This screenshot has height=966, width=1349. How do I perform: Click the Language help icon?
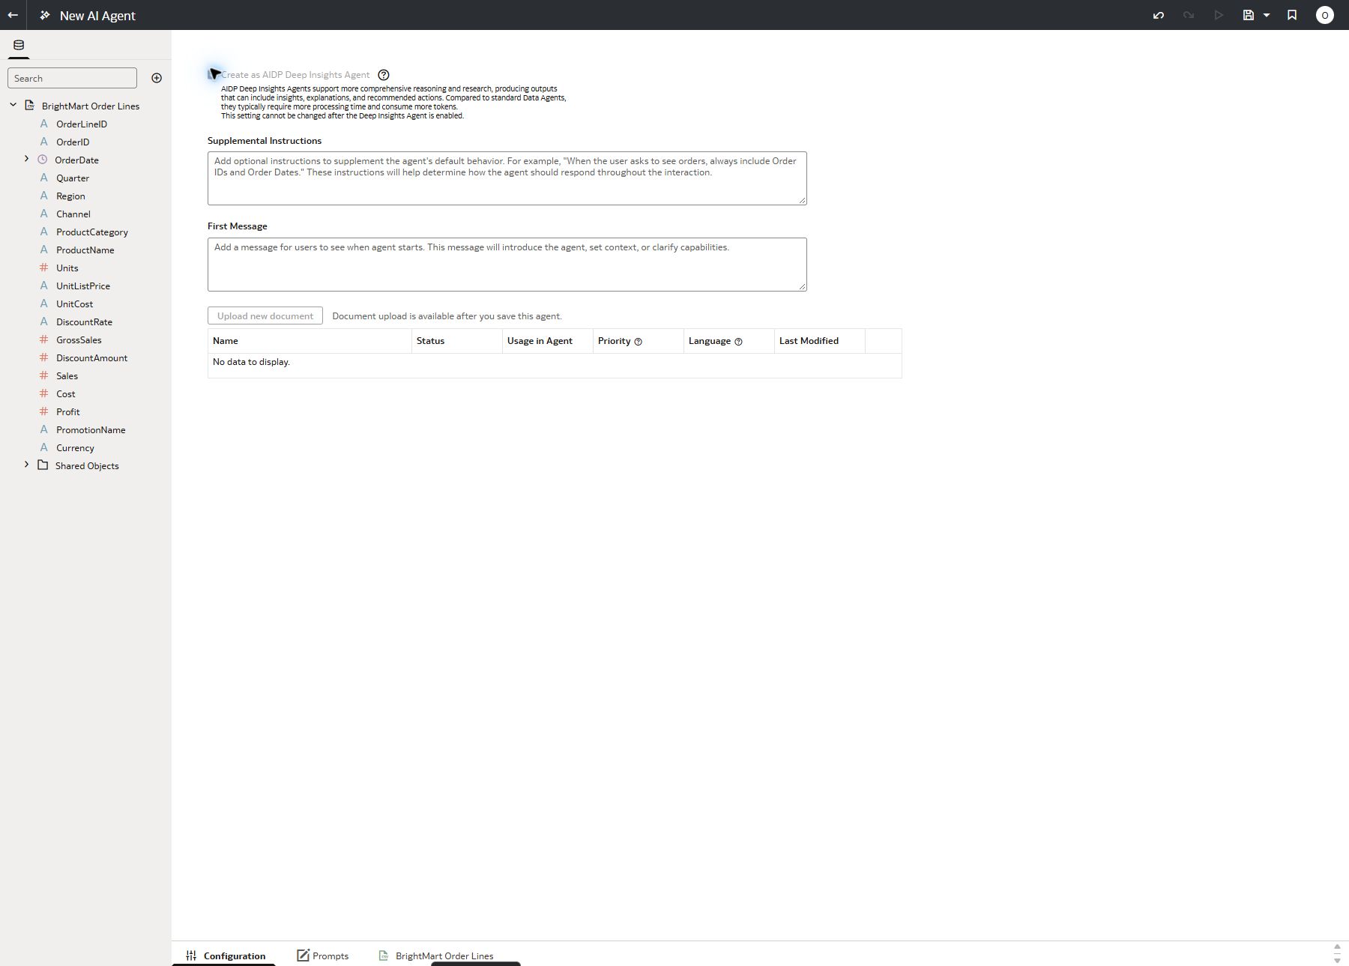coord(738,342)
